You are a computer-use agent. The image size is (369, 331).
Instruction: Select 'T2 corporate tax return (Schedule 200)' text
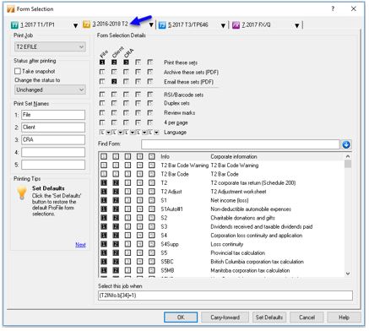(x=253, y=182)
